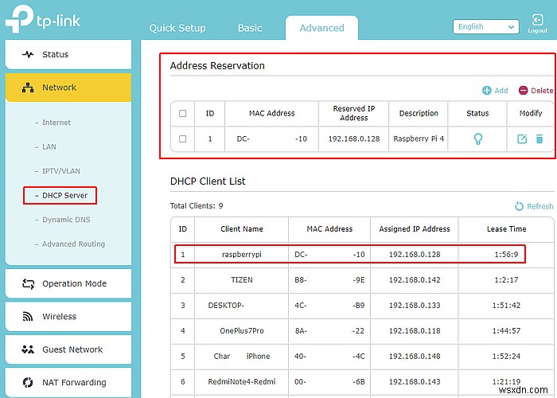Click assigned IP 192.168.0.118
Screen dimensions: 557x398
pyautogui.click(x=415, y=331)
